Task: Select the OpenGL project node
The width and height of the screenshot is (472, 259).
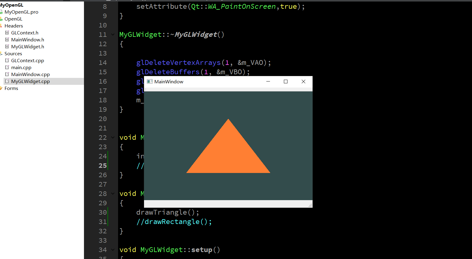Action: (13, 19)
